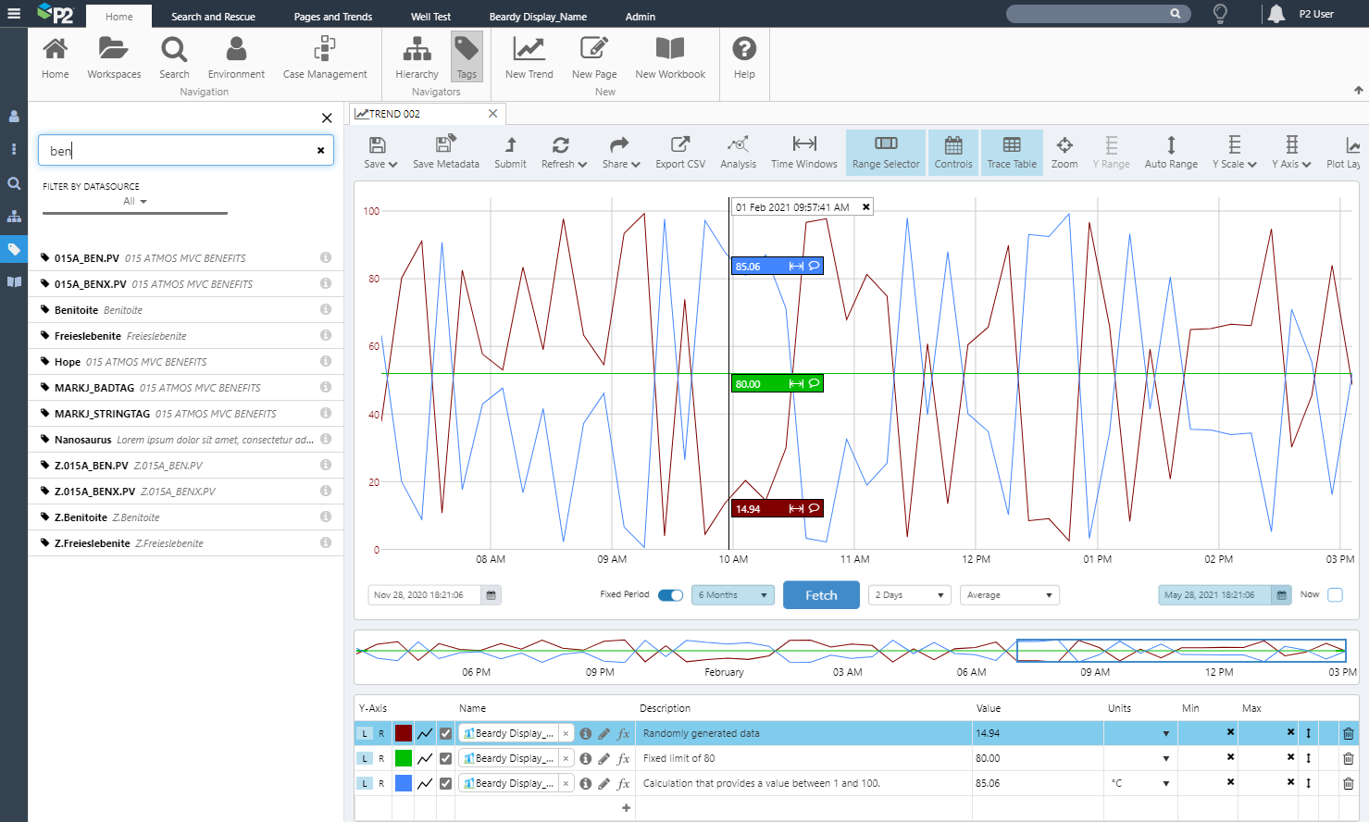
Task: Switch to the Well Test tab
Action: point(430,17)
